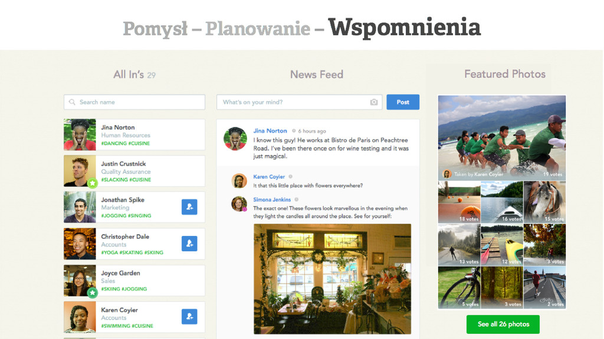Click the add-person icon next to Karen Coyier
The height and width of the screenshot is (339, 604).
[x=189, y=316]
